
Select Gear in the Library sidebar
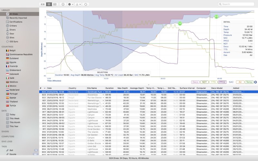[12, 33]
